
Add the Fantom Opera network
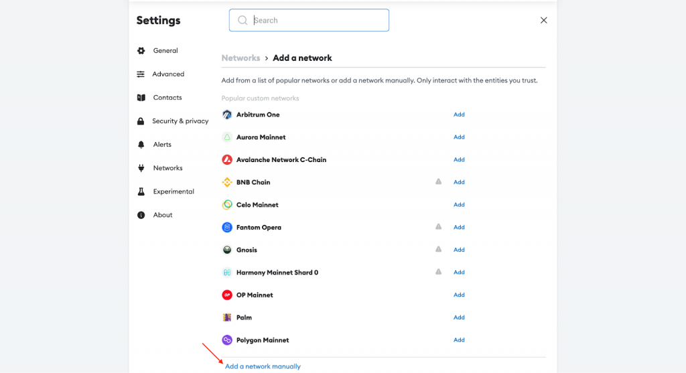459,228
